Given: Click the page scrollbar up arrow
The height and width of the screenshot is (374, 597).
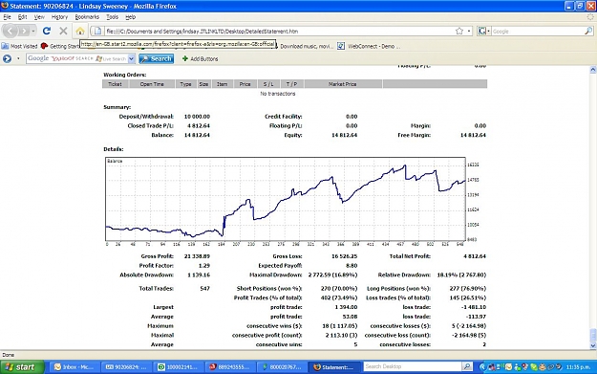Looking at the screenshot, I should coord(593,70).
